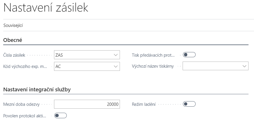This screenshot has width=254, height=124.
Task: Enable the Tisk předávacích prot. toggle
Action: click(x=189, y=55)
